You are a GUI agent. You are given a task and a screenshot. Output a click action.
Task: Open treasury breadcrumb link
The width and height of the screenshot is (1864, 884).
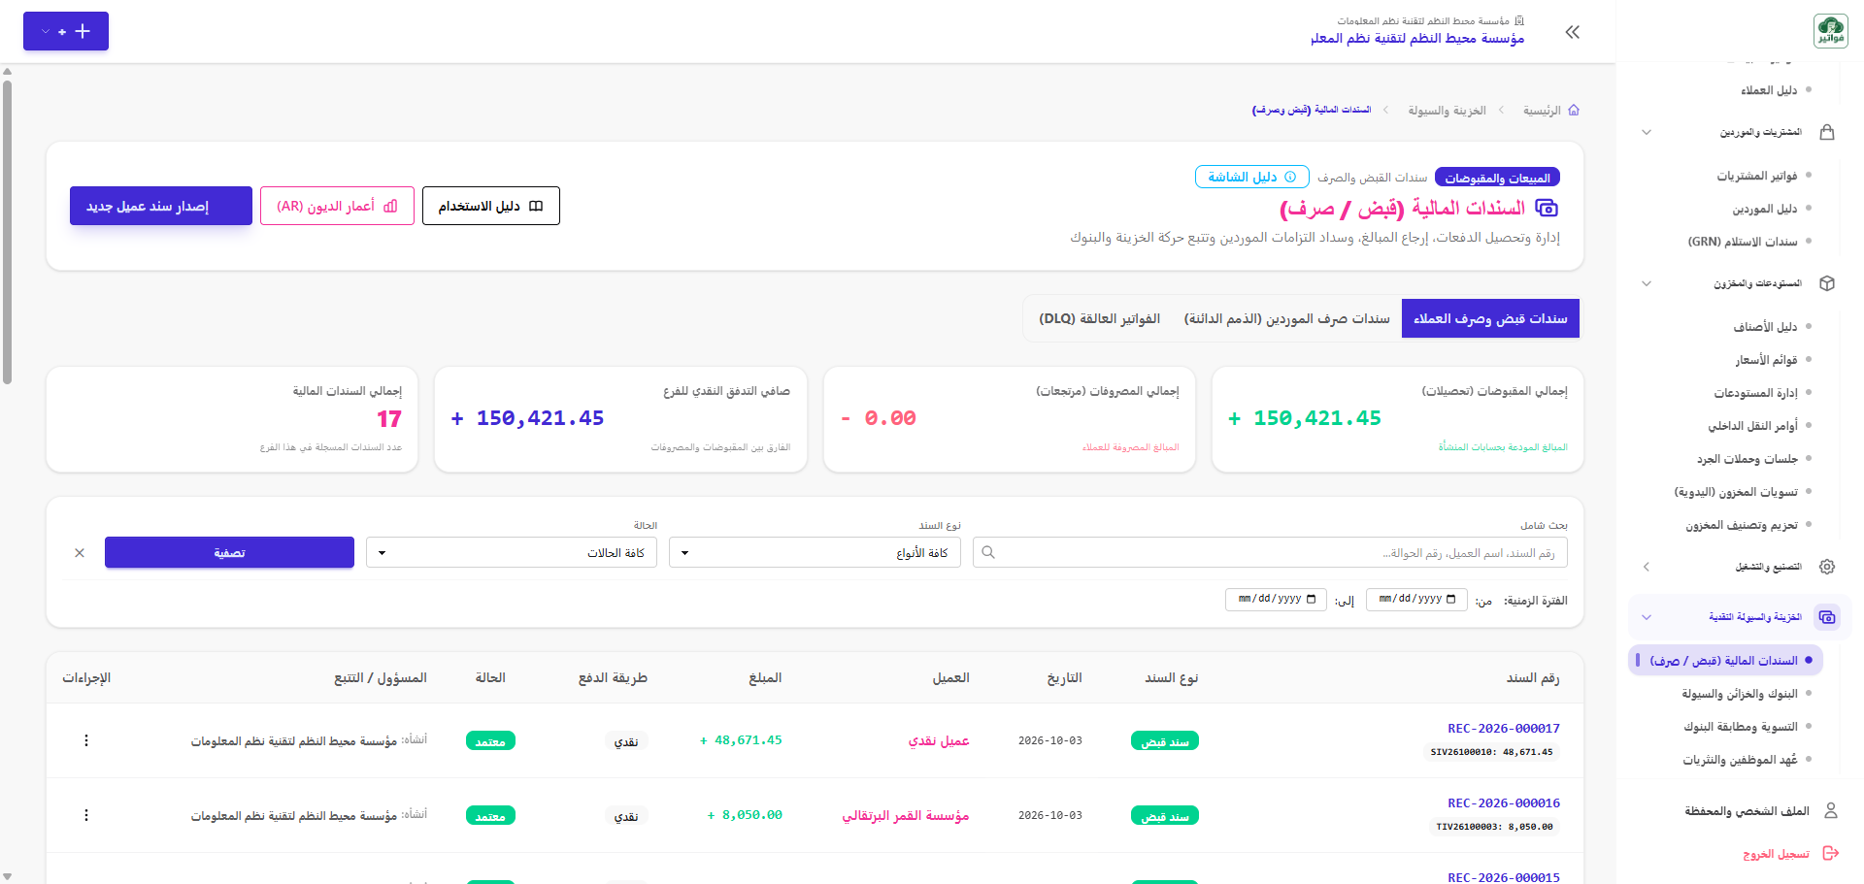click(x=1447, y=111)
